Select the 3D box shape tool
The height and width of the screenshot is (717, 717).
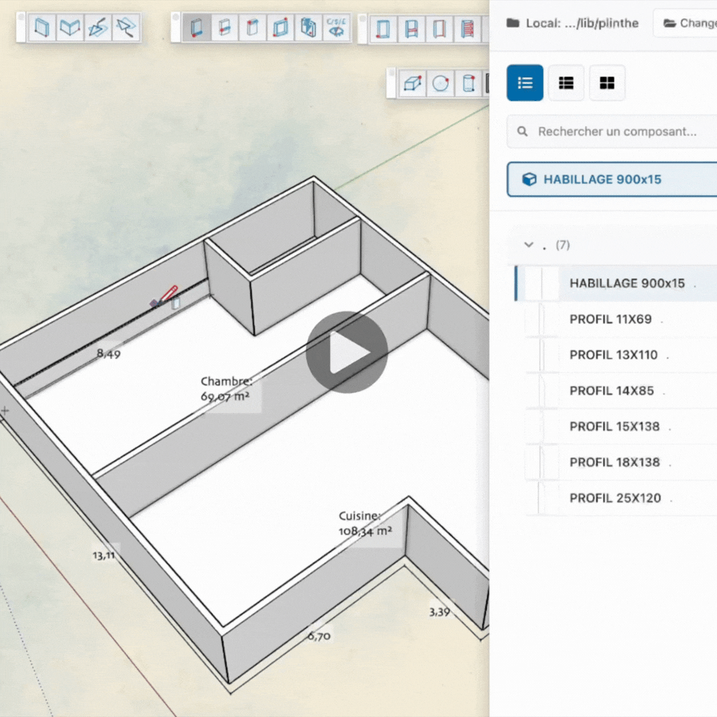(412, 84)
